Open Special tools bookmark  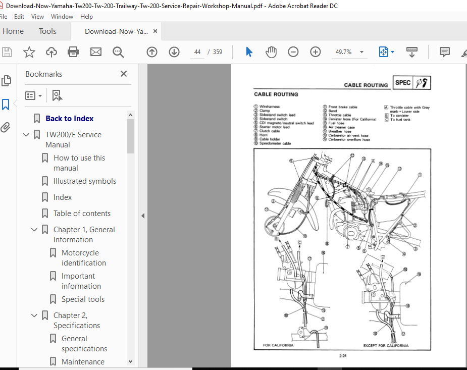83,299
